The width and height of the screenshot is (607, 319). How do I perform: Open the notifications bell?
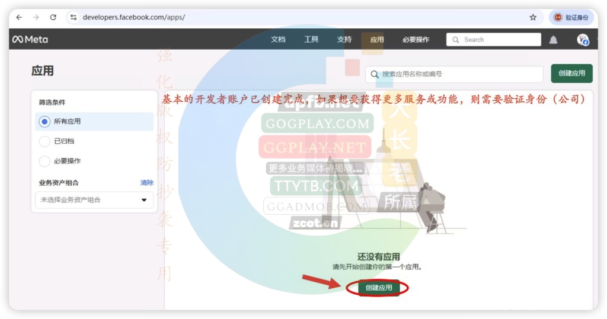point(553,40)
